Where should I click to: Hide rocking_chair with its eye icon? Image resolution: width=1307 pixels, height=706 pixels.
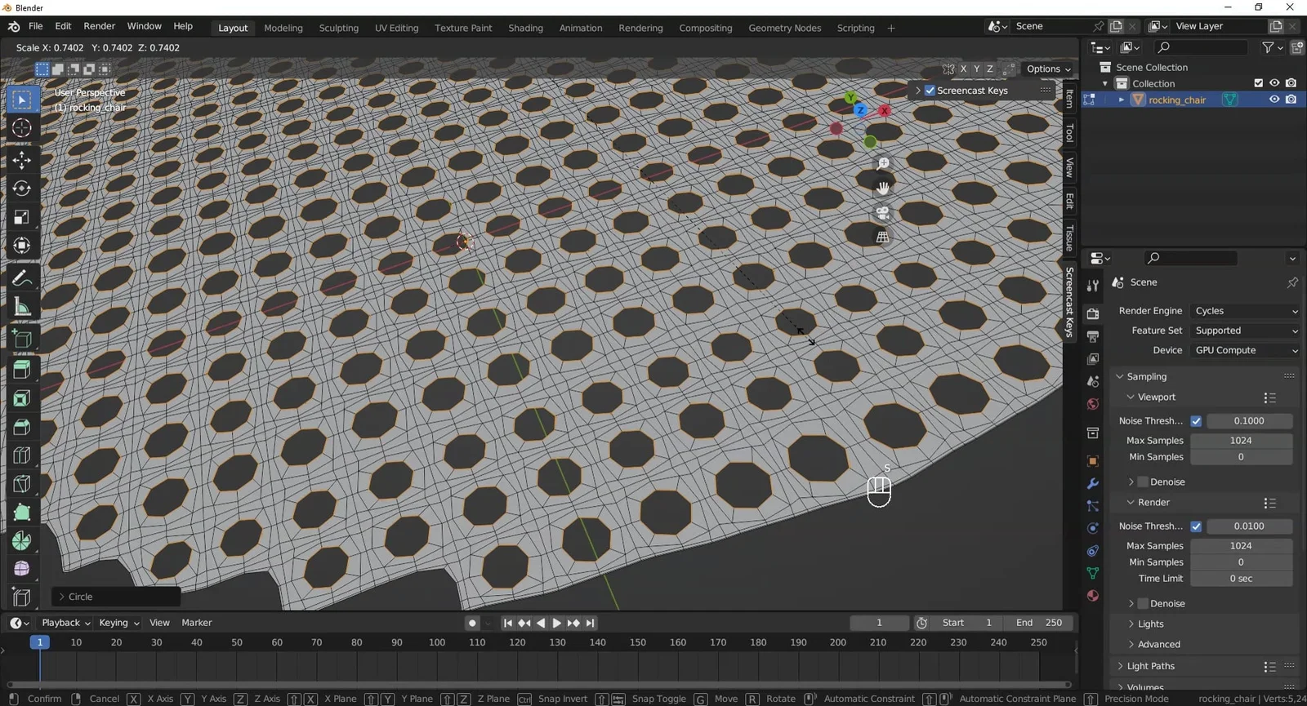pos(1274,100)
